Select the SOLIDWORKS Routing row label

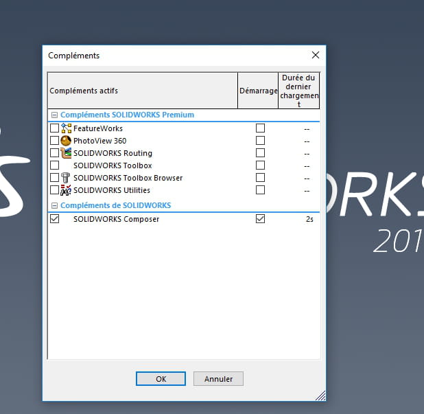(113, 153)
